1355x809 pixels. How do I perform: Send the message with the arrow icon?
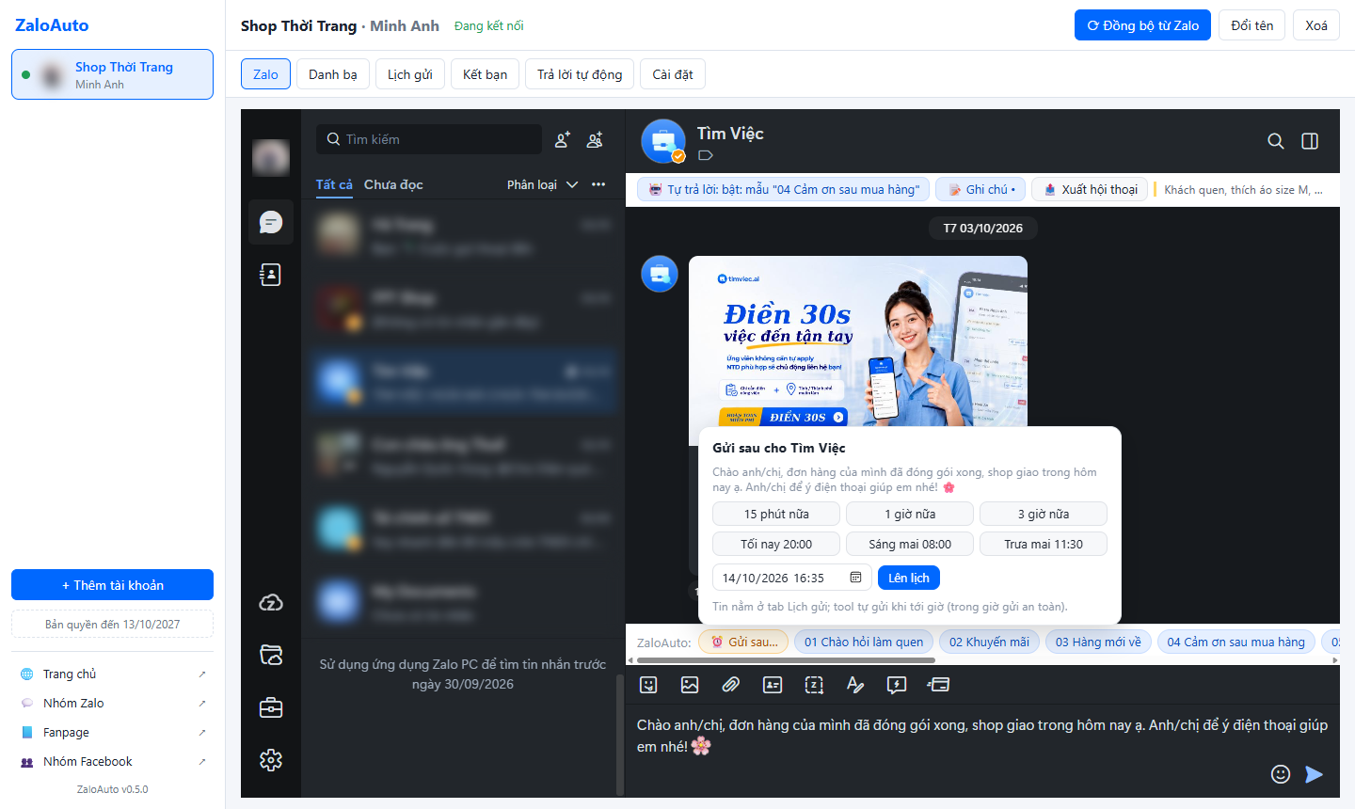[x=1315, y=773]
